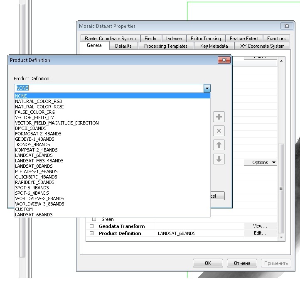The width and height of the screenshot is (300, 284).
Task: Click the move down arrow icon
Action: pyautogui.click(x=219, y=159)
